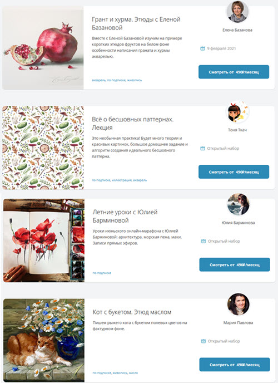
Task: Click calendar icon in Мария Павлова card
Action: click(203, 341)
